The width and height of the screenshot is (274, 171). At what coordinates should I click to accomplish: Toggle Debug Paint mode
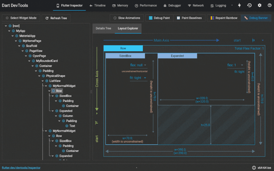159,18
